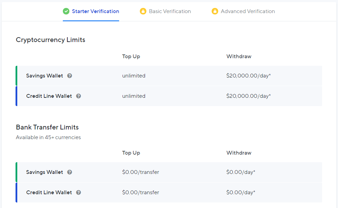
Task: Select 'unlimited' top up for crypto Savings Wallet
Action: [134, 76]
